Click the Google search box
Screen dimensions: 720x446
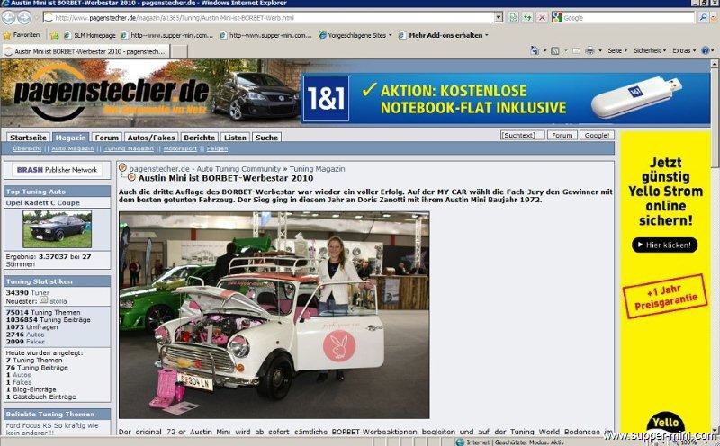pyautogui.click(x=627, y=17)
